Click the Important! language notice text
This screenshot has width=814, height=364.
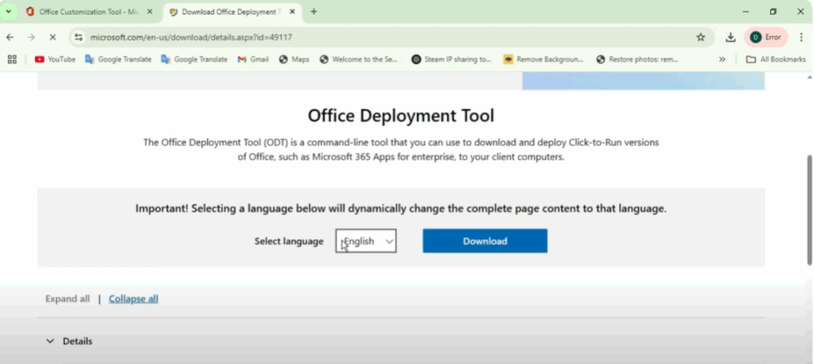(401, 209)
